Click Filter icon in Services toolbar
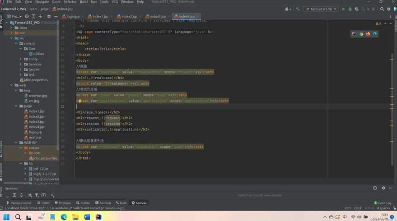 pyautogui.click(x=37, y=195)
